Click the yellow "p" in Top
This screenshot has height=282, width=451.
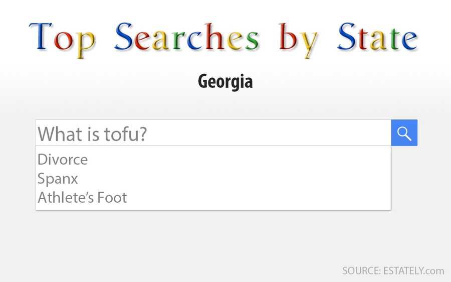(x=85, y=44)
